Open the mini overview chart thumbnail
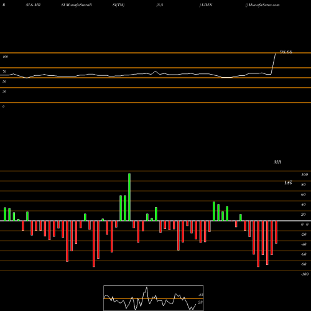 point(154,298)
